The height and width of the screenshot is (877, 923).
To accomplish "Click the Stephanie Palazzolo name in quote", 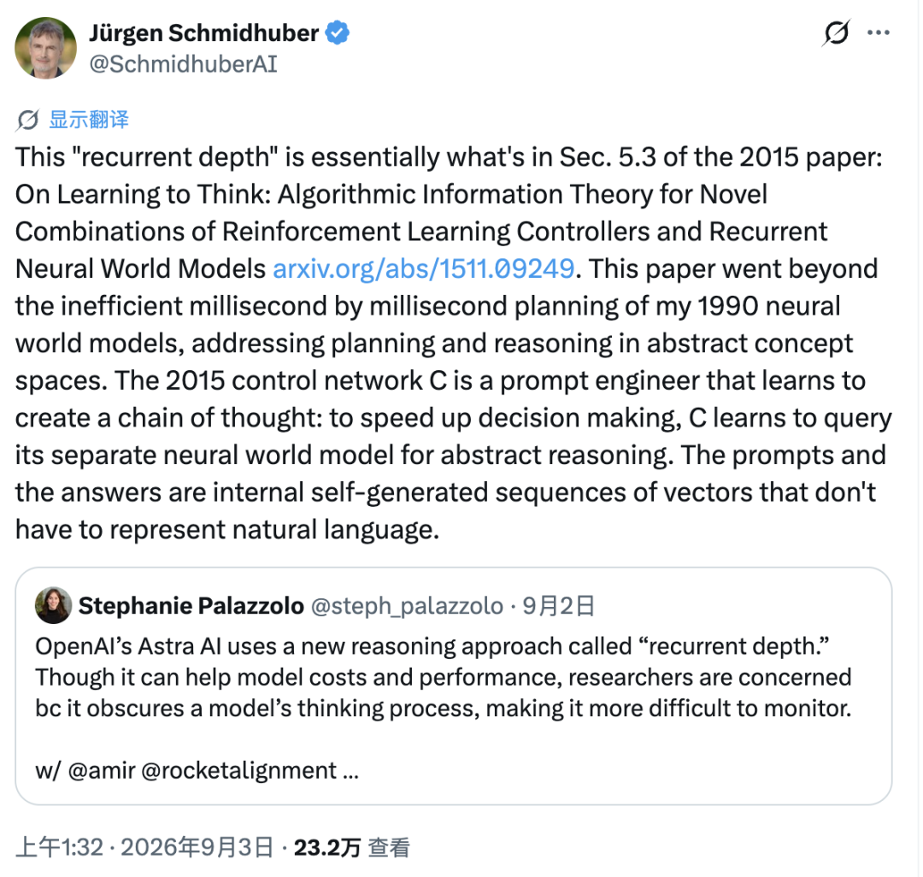I will (x=191, y=606).
